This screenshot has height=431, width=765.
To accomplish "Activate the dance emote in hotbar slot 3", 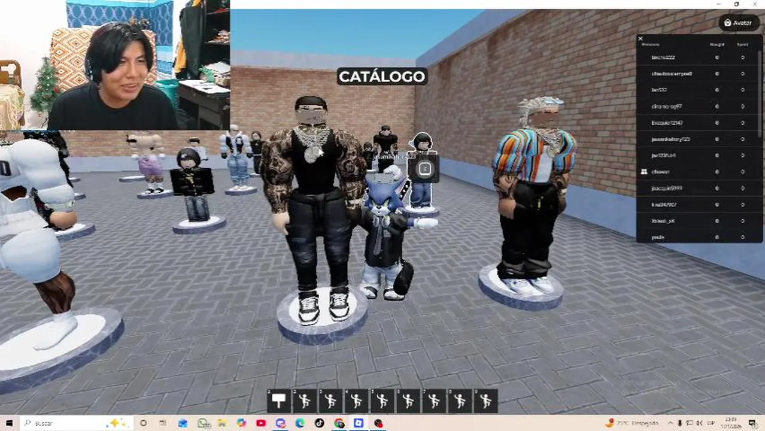I will click(330, 400).
